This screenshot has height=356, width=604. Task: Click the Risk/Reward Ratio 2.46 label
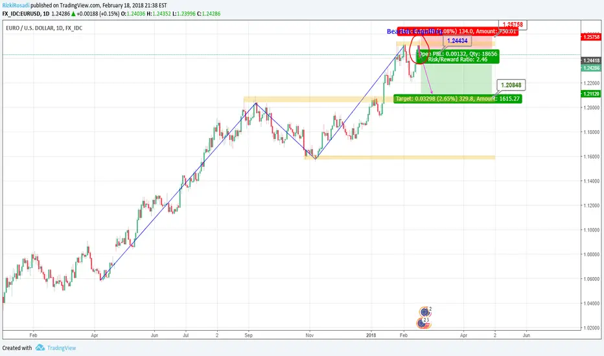458,60
